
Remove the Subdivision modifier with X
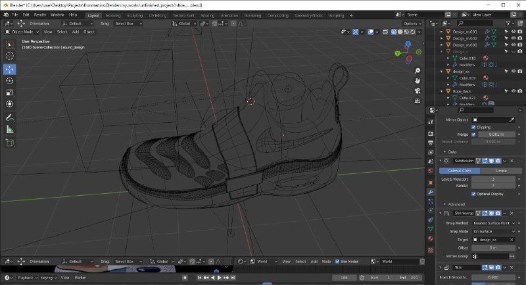(x=512, y=161)
